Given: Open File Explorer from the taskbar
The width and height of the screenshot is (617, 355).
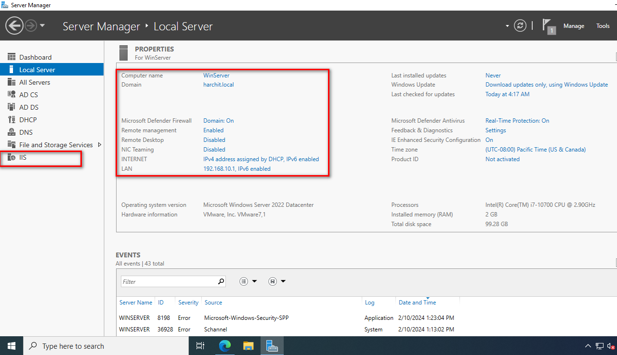Looking at the screenshot, I should (x=248, y=345).
